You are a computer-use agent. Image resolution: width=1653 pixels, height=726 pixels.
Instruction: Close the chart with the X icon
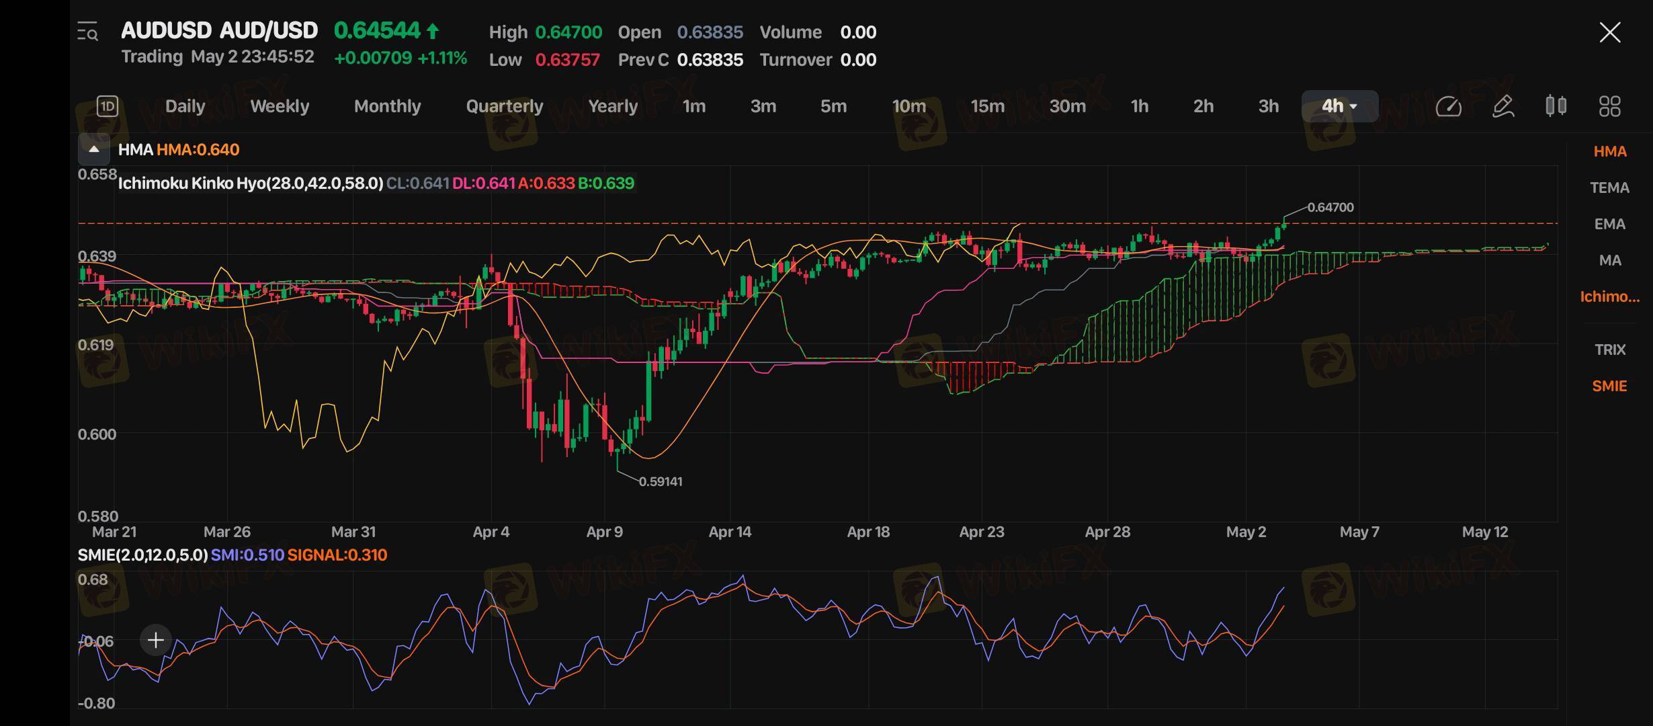click(x=1610, y=32)
